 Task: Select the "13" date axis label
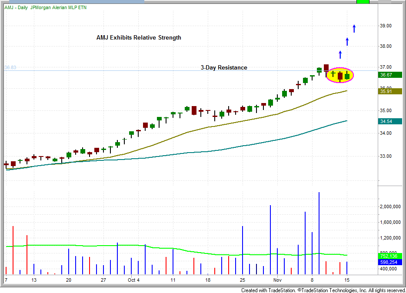click(34, 280)
